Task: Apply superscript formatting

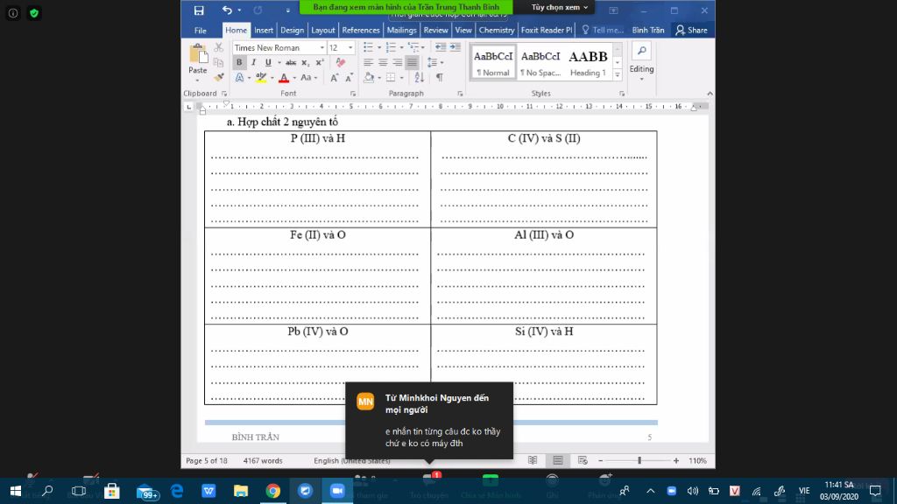Action: point(320,63)
